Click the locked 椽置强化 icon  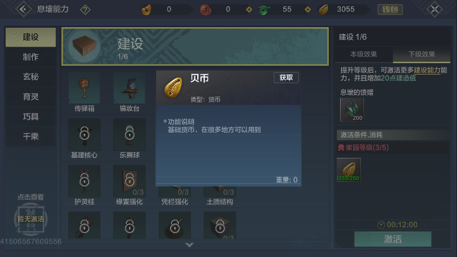point(130,181)
